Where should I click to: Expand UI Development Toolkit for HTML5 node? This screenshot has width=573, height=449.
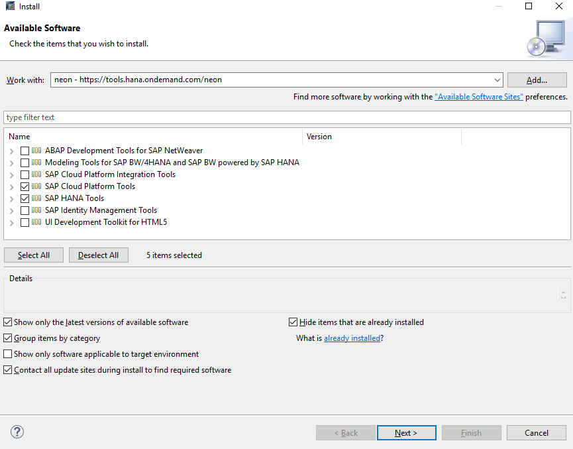12,222
